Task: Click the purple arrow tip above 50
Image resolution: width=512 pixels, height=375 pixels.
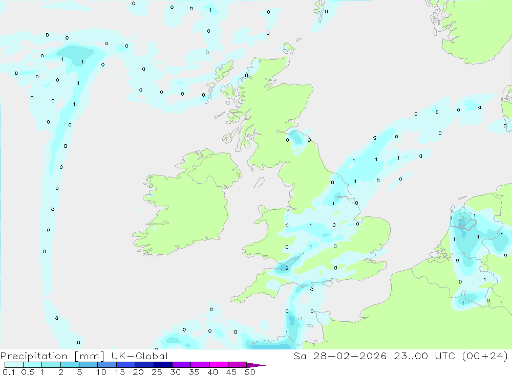Action: click(255, 365)
